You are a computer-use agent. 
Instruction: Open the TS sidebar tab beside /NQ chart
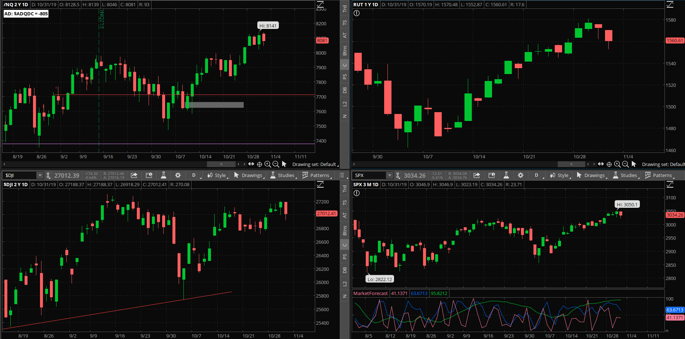[x=345, y=22]
